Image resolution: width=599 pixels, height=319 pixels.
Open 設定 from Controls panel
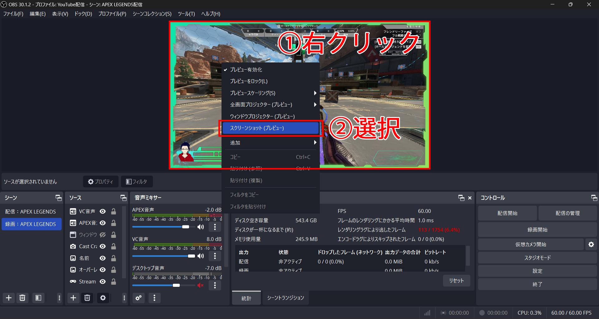point(538,271)
